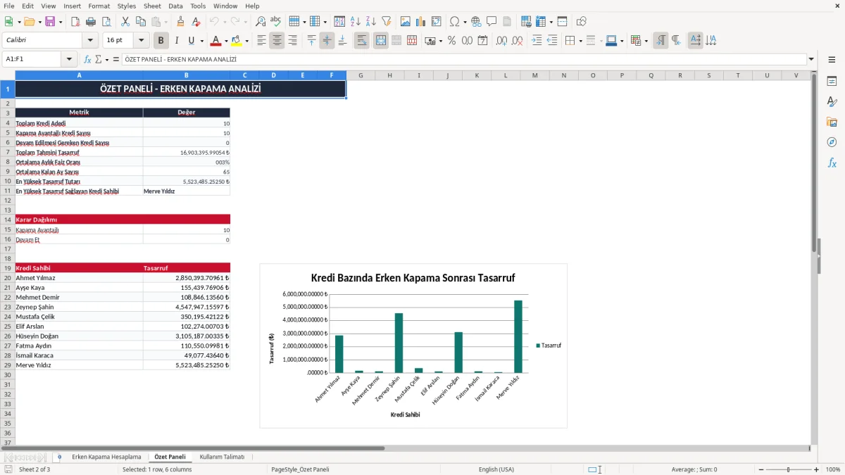Insert hyperlink globe icon

click(476, 22)
